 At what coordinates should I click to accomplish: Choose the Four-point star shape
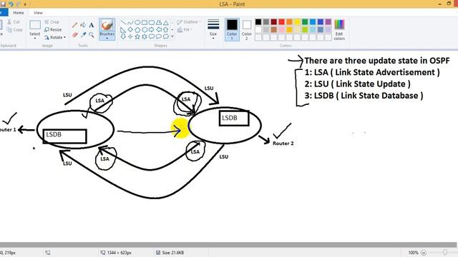130,36
